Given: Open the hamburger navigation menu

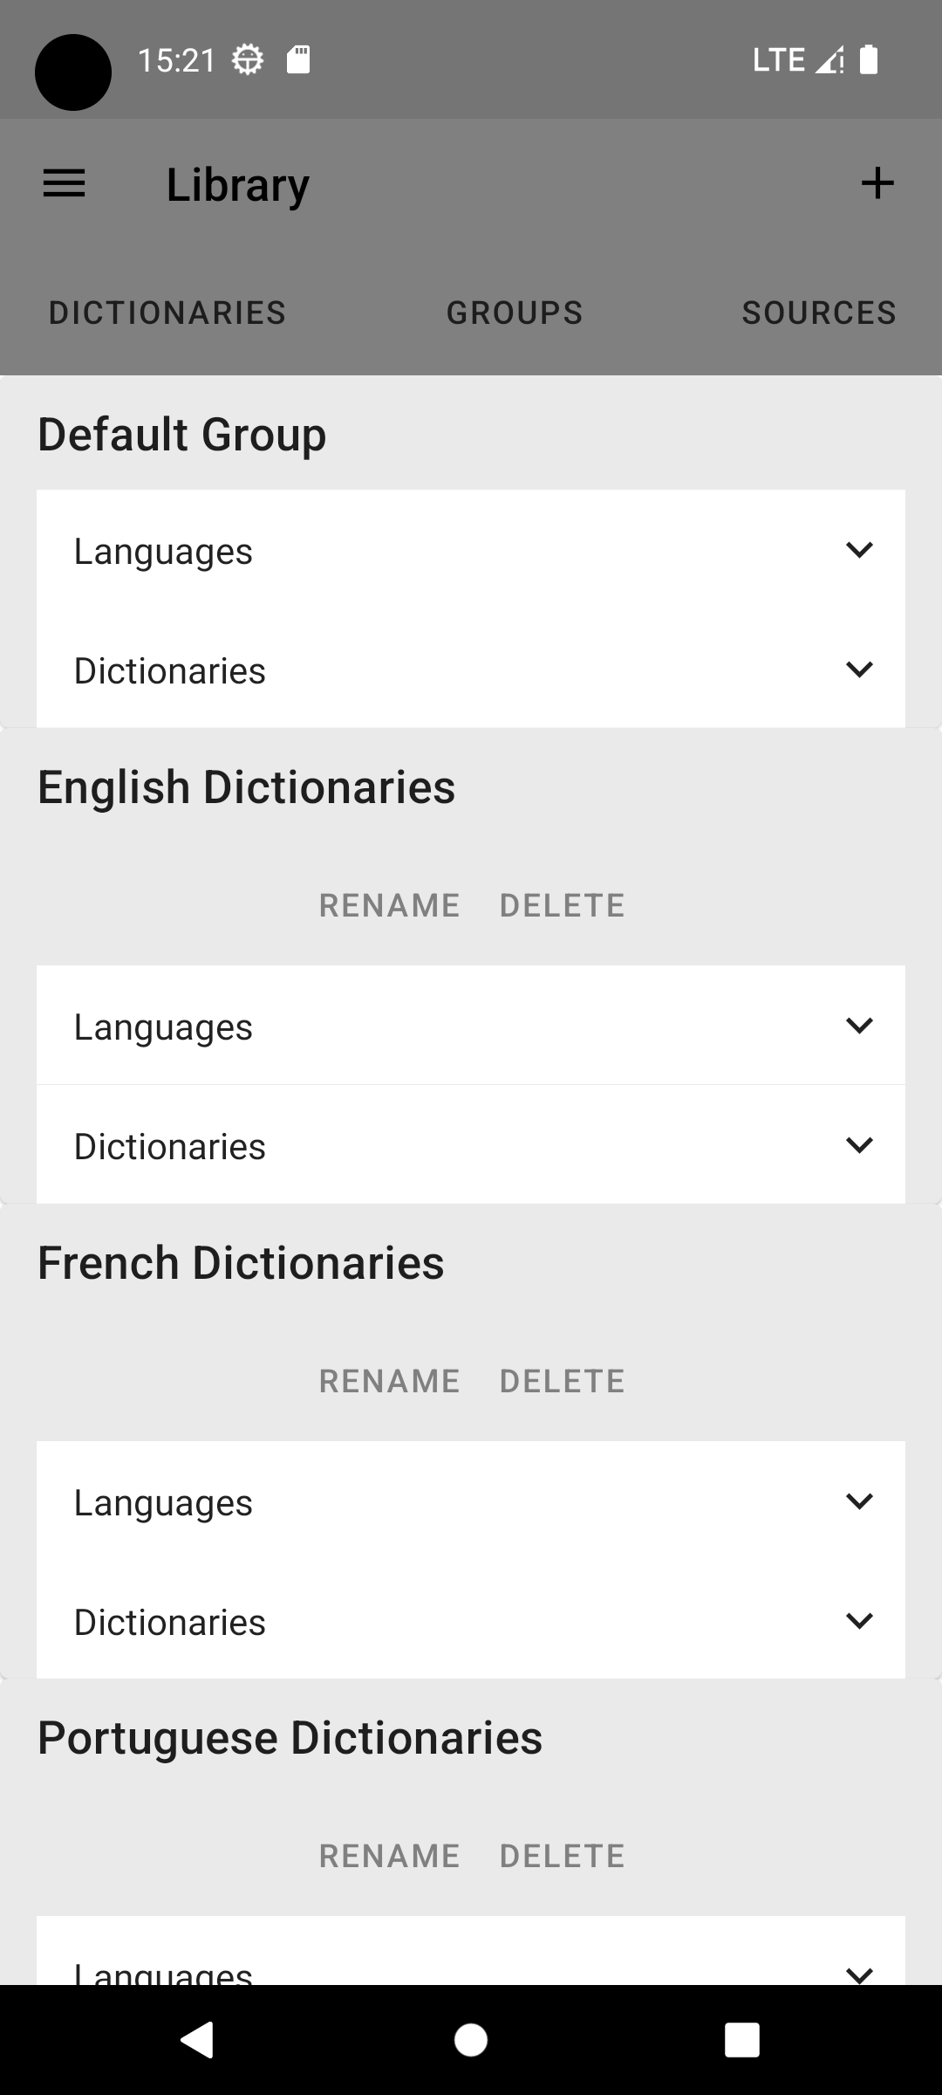Looking at the screenshot, I should point(65,183).
